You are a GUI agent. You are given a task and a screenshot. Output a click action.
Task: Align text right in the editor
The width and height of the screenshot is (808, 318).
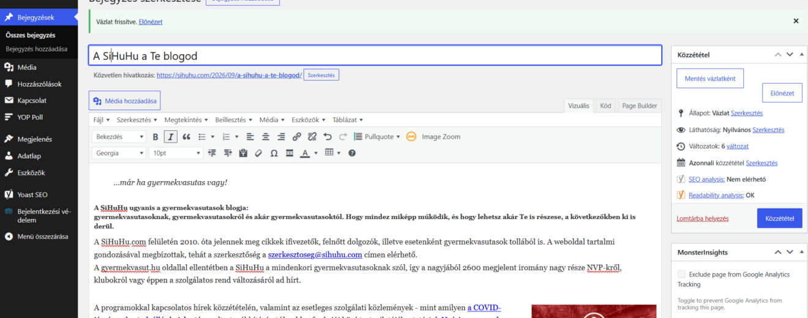281,137
